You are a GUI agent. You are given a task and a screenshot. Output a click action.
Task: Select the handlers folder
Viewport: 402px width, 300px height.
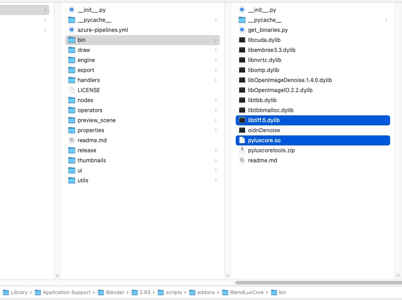click(88, 80)
